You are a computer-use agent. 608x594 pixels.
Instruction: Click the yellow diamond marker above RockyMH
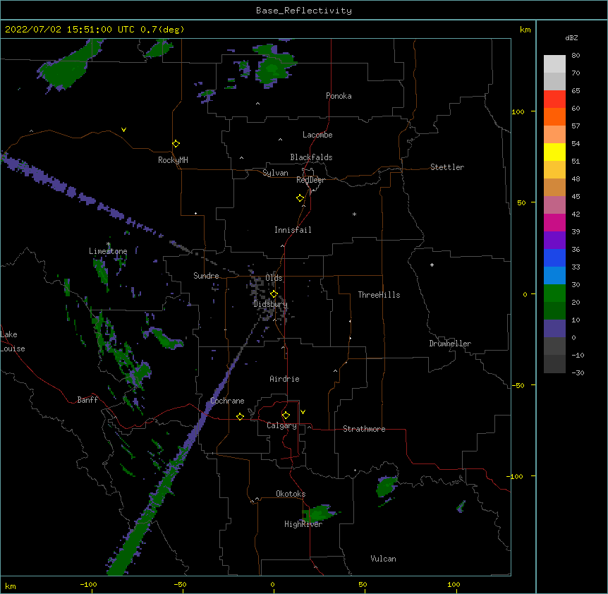point(176,144)
